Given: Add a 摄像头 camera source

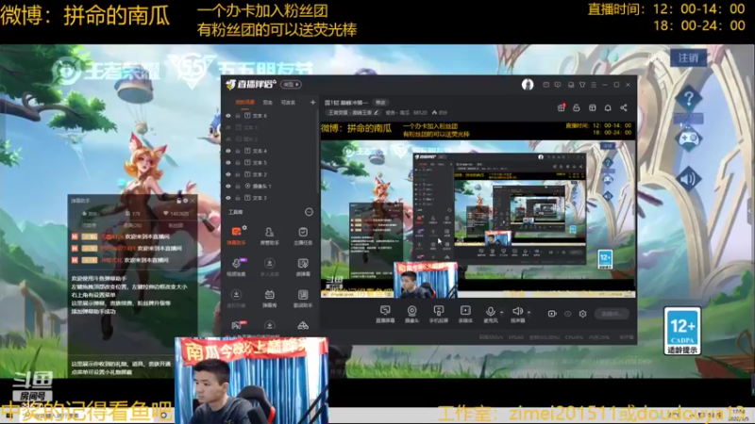Looking at the screenshot, I should tap(411, 314).
